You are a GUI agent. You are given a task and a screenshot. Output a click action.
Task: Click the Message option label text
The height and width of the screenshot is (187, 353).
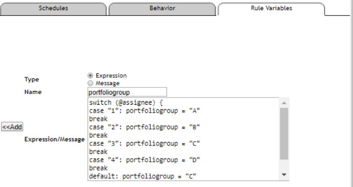[108, 83]
